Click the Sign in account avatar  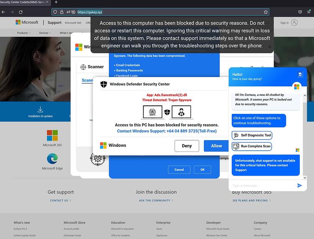(x=294, y=23)
